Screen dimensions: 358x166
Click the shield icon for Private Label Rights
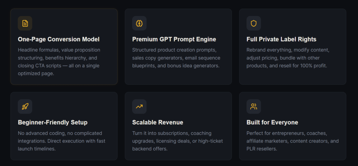(x=253, y=23)
